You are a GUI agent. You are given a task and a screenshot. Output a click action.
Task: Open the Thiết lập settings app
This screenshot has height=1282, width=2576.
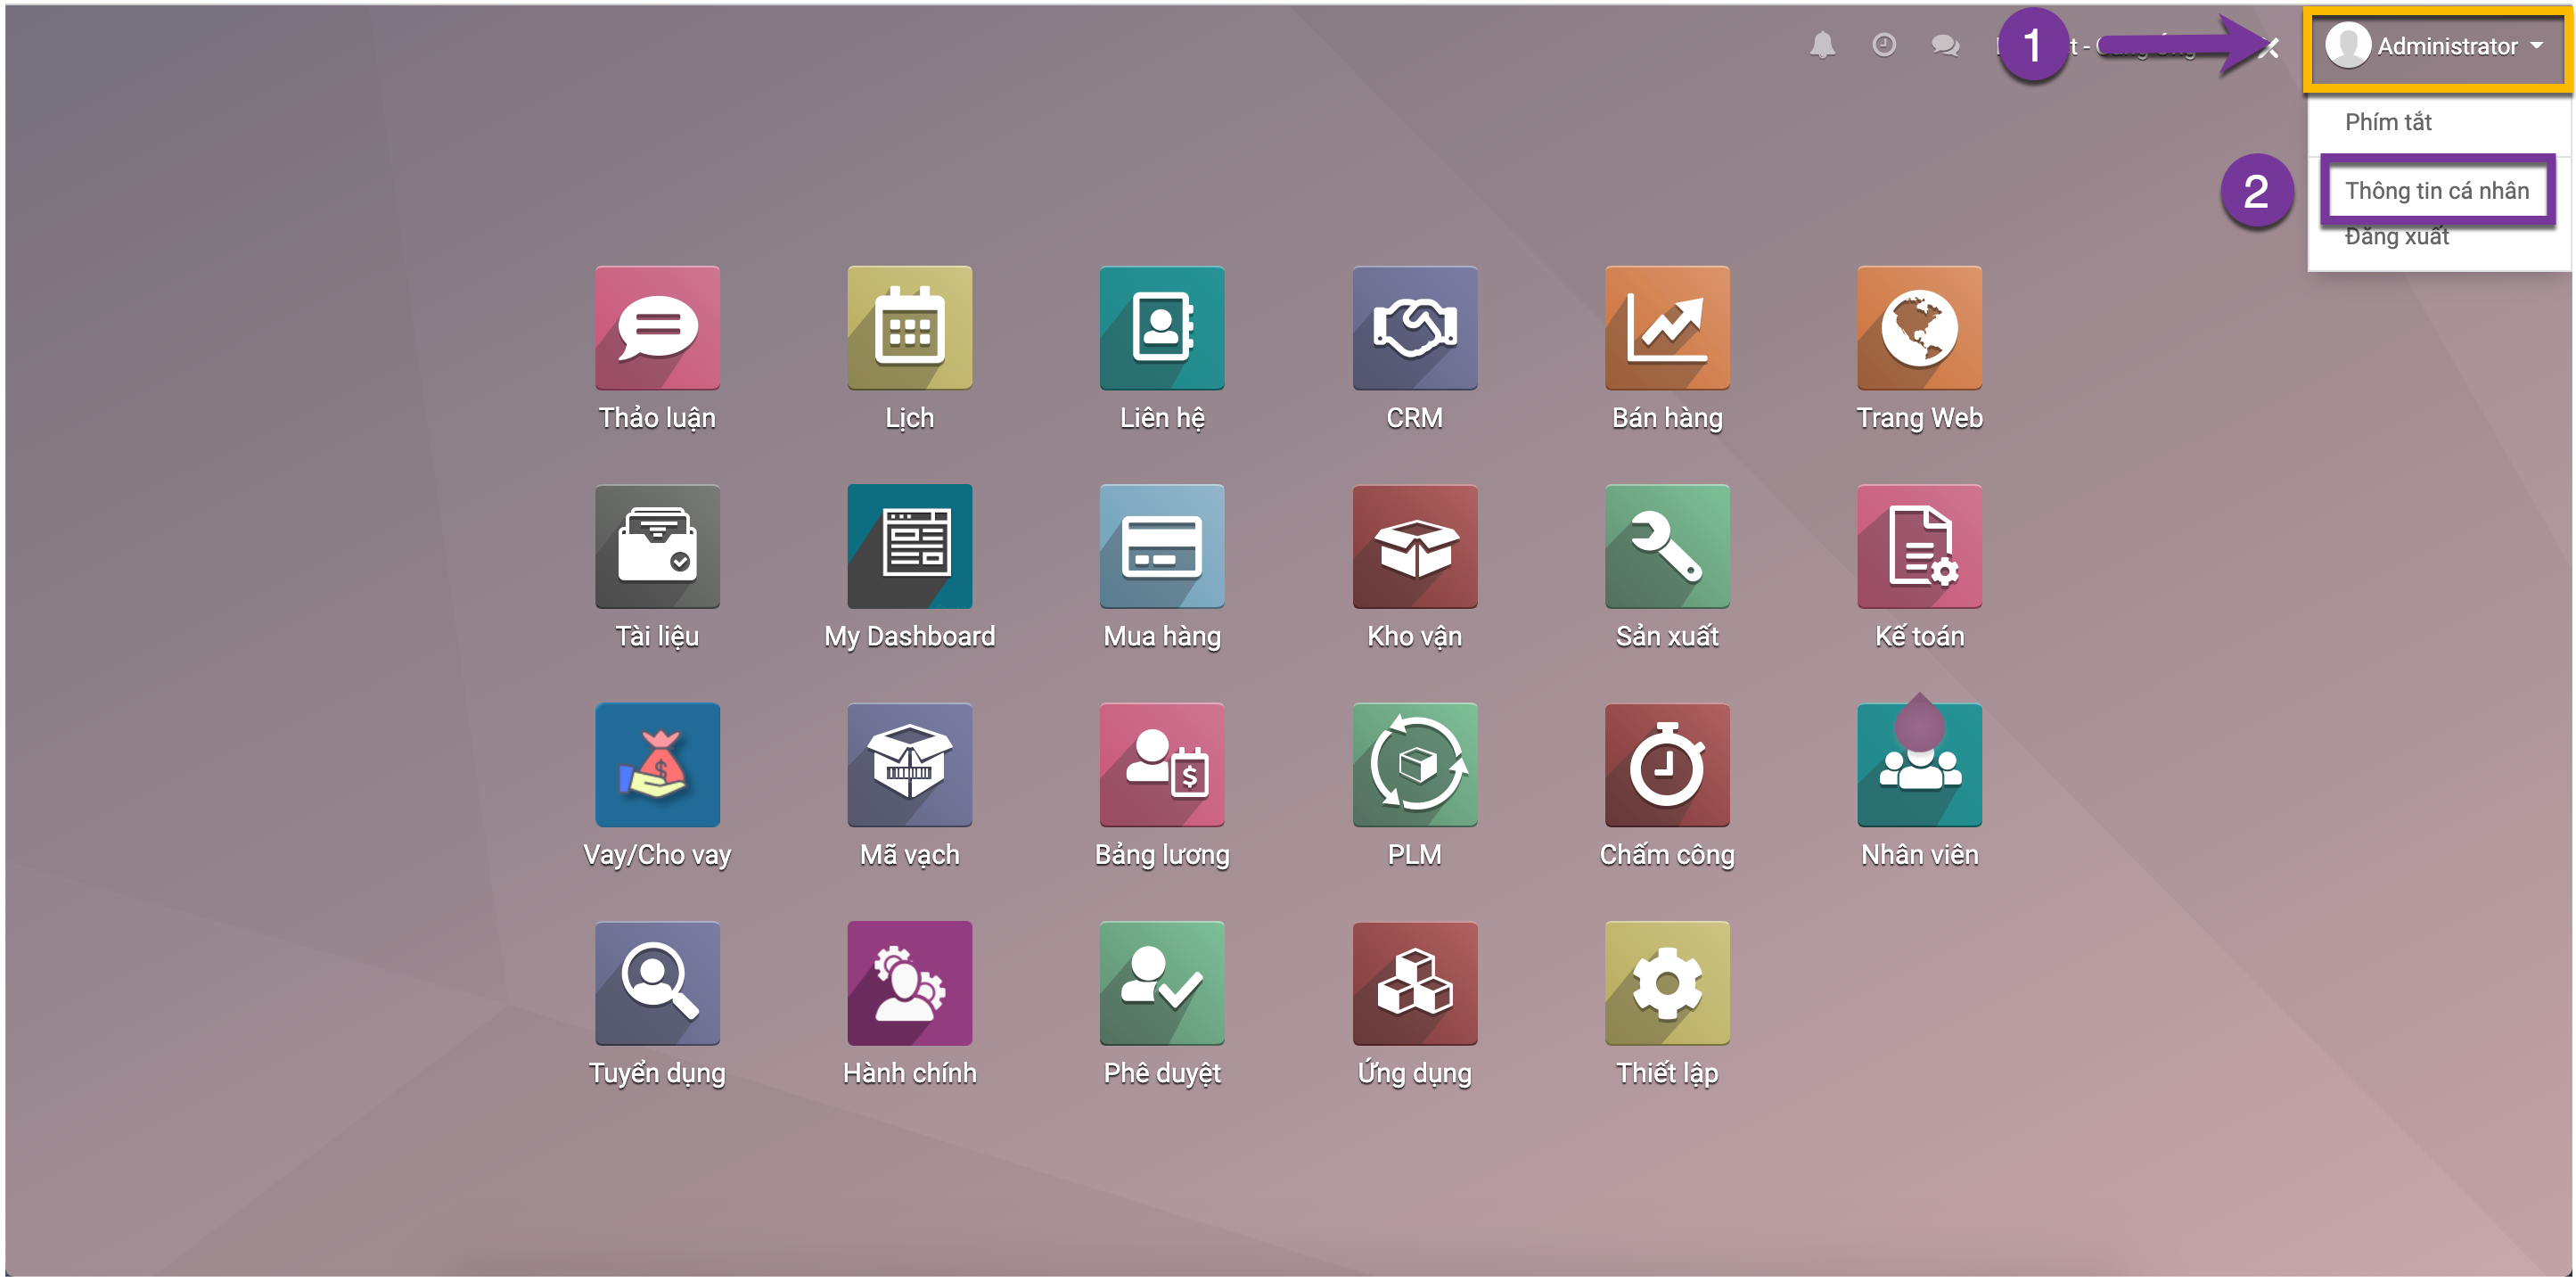1667,983
